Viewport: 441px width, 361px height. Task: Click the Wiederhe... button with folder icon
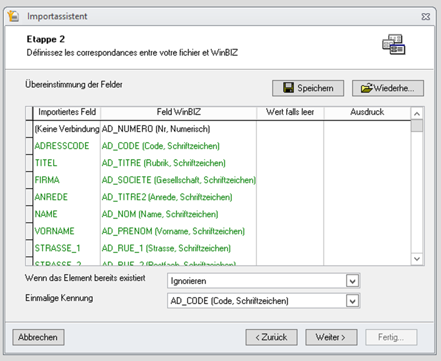387,88
